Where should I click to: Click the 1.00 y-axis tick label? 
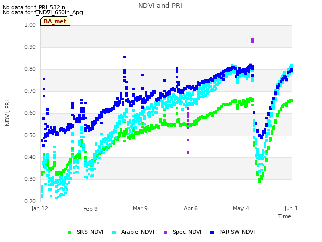pyautogui.click(x=30, y=25)
